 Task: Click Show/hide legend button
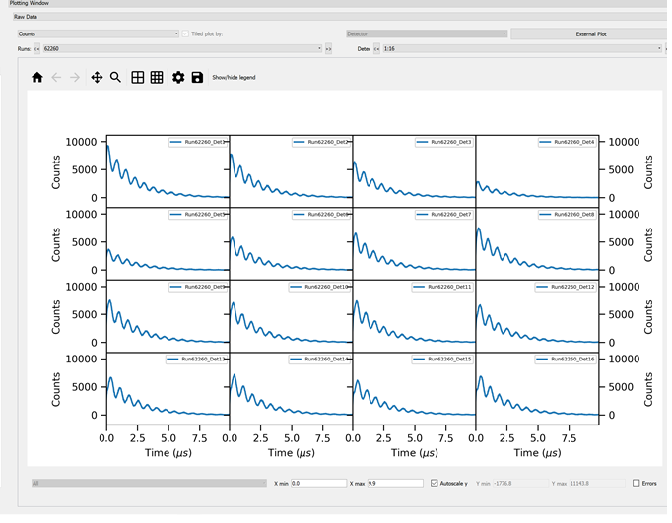234,77
